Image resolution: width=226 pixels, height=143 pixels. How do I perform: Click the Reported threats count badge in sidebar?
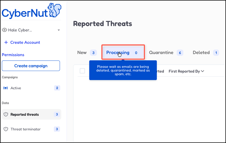click(57, 114)
